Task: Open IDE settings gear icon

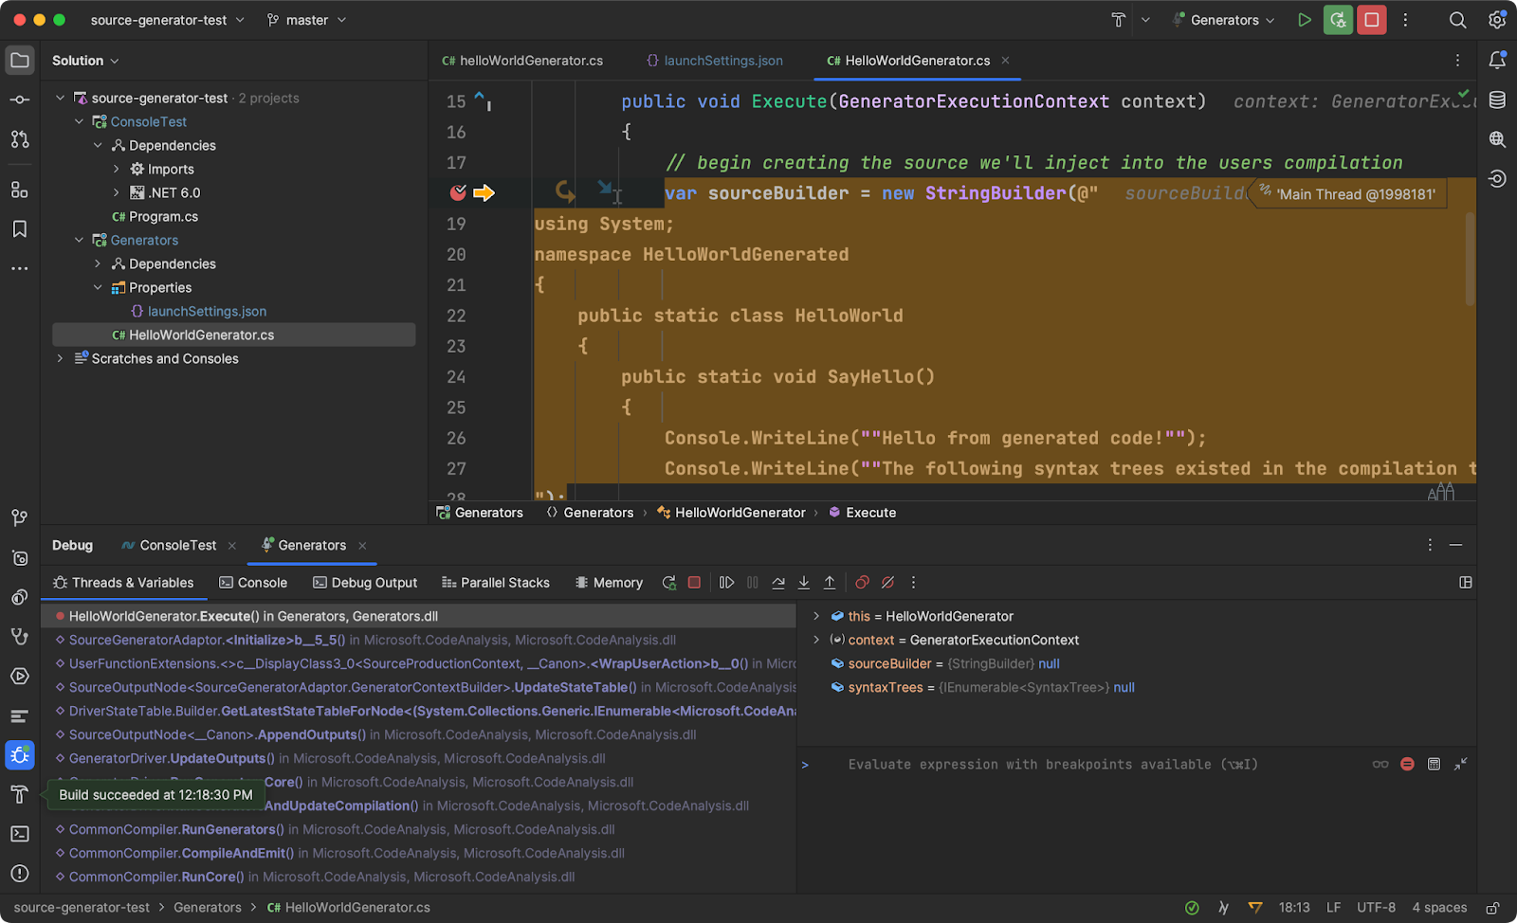Action: coord(1497,20)
